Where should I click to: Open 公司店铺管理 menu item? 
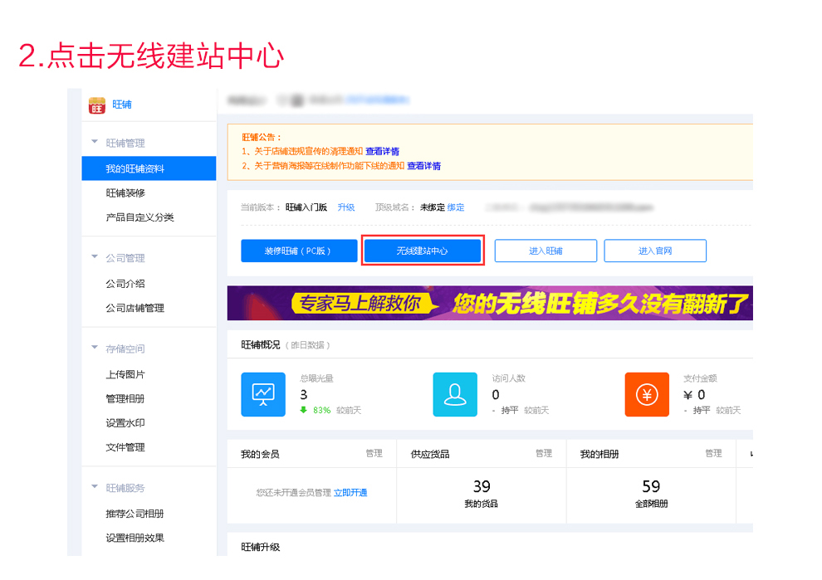[x=135, y=308]
